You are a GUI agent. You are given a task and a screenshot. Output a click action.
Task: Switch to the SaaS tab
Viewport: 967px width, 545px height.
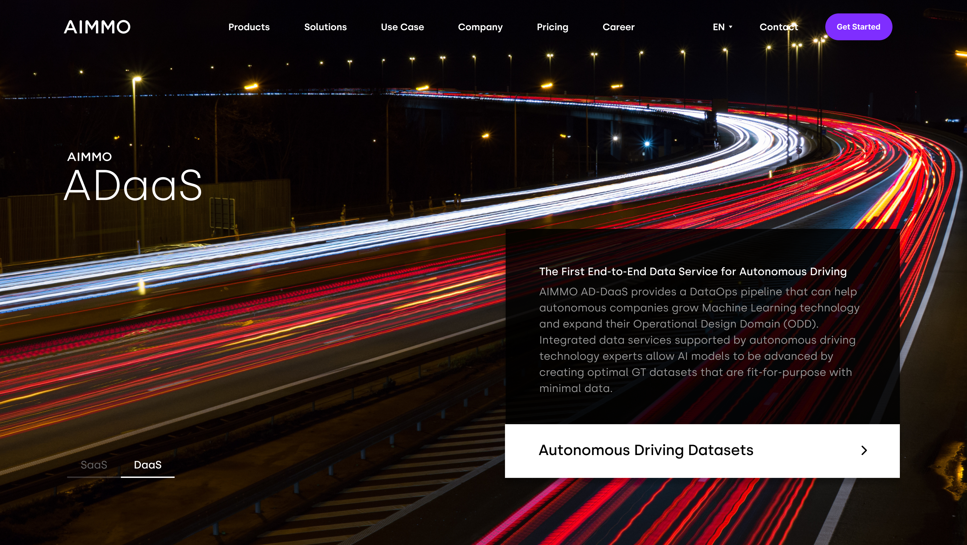click(x=94, y=465)
